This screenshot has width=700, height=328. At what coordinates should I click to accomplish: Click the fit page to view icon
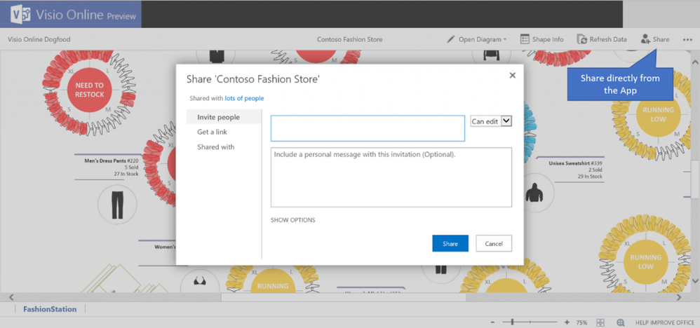click(600, 322)
